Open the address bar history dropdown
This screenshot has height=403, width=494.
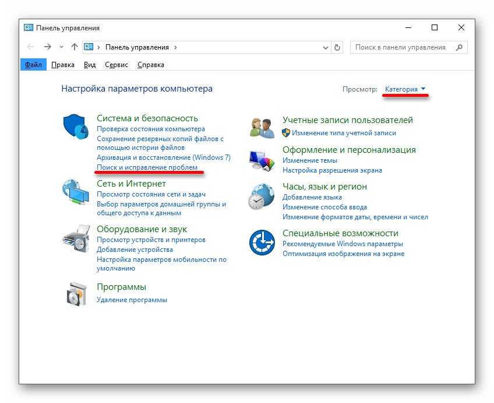(324, 47)
